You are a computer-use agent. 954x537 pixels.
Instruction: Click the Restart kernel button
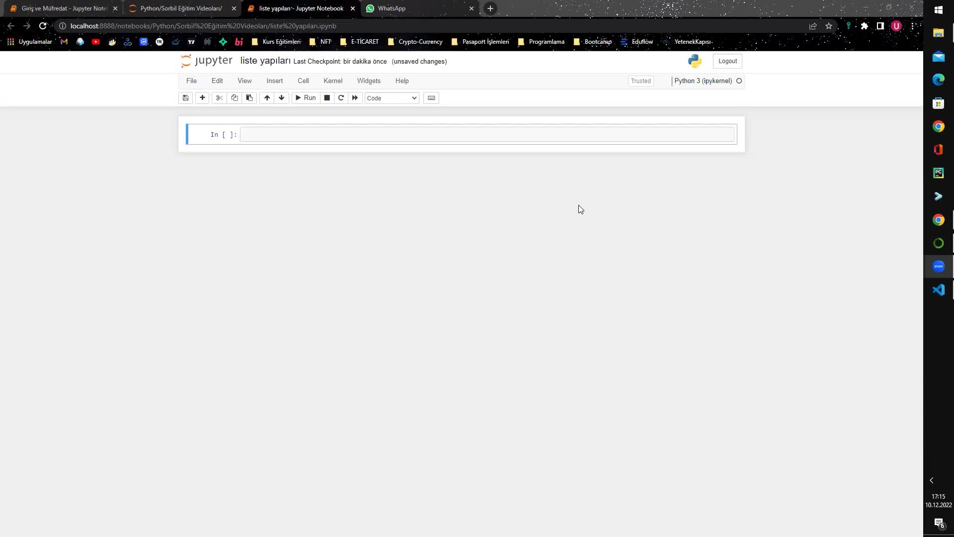point(341,97)
